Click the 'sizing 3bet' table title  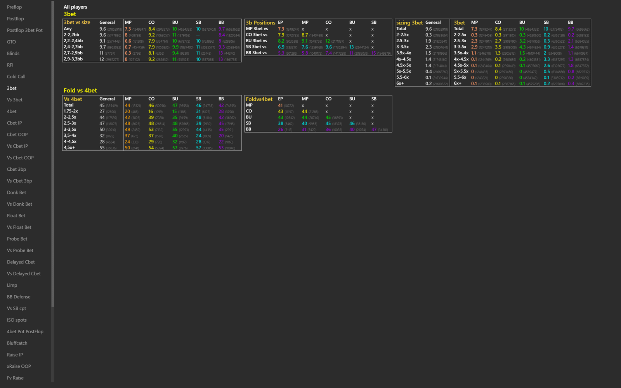pos(409,23)
